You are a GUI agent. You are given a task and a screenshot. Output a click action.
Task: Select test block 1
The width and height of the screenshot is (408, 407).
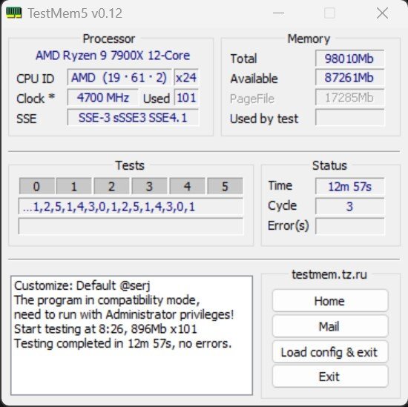[x=74, y=186]
